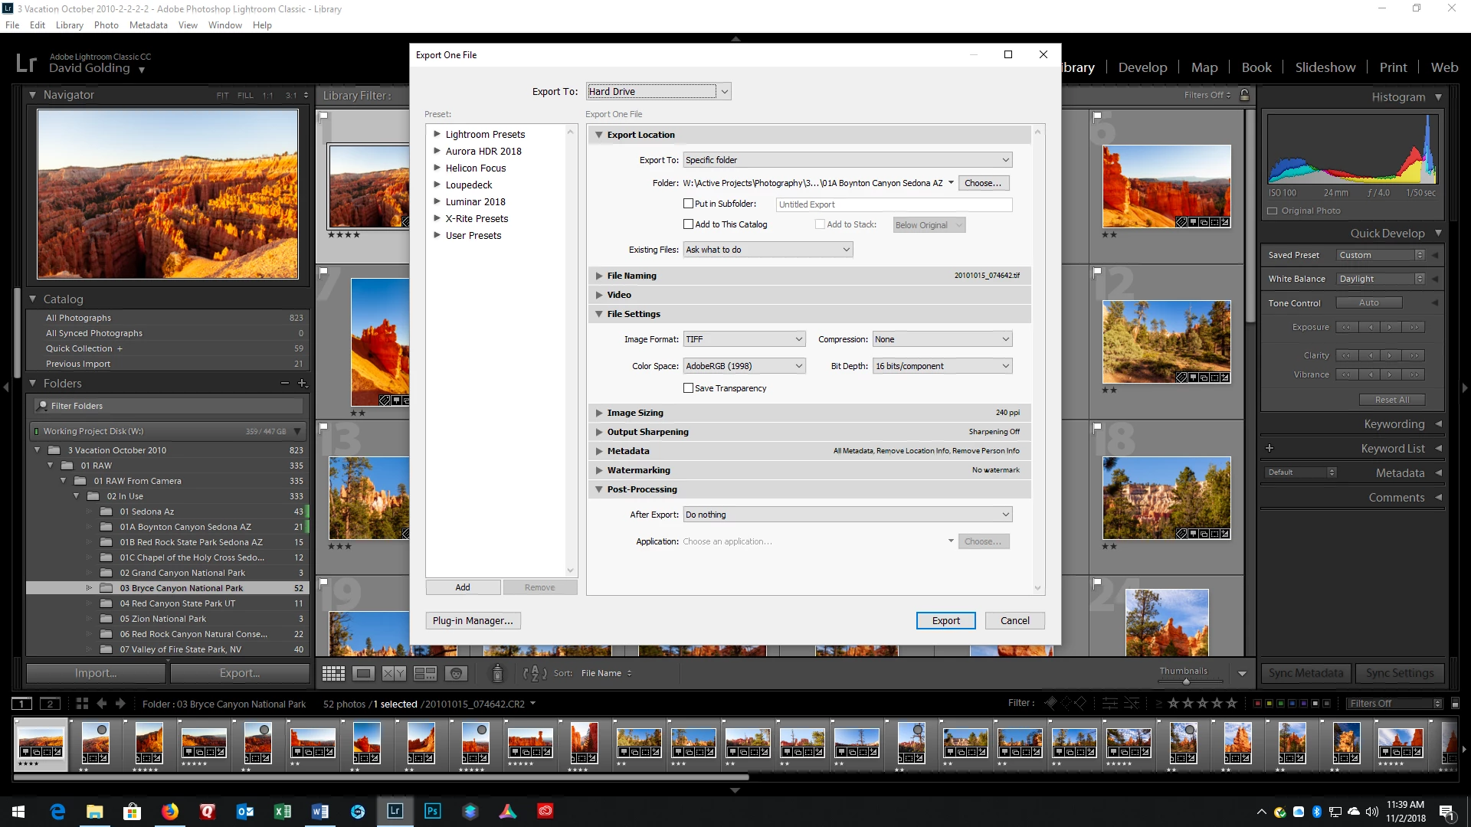This screenshot has height=827, width=1471.
Task: Open the Metadata menu
Action: click(148, 25)
